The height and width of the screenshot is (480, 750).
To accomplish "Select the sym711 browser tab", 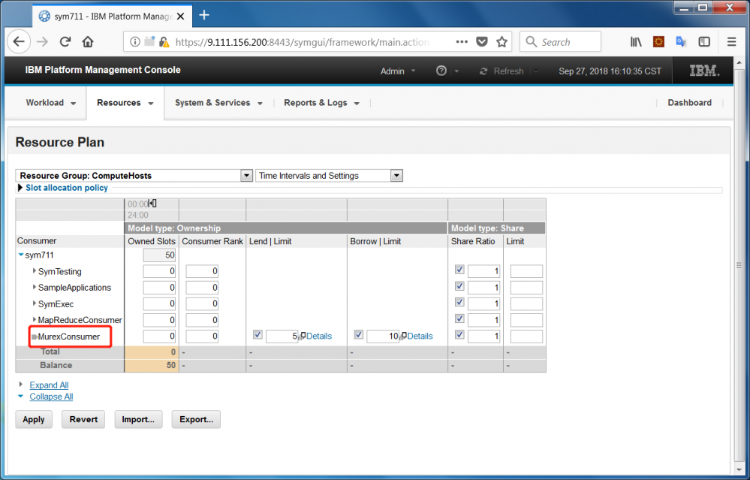I will [113, 17].
